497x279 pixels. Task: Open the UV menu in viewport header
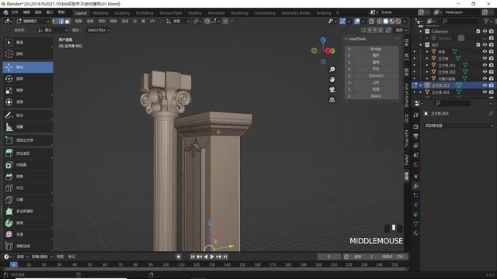[x=152, y=21]
